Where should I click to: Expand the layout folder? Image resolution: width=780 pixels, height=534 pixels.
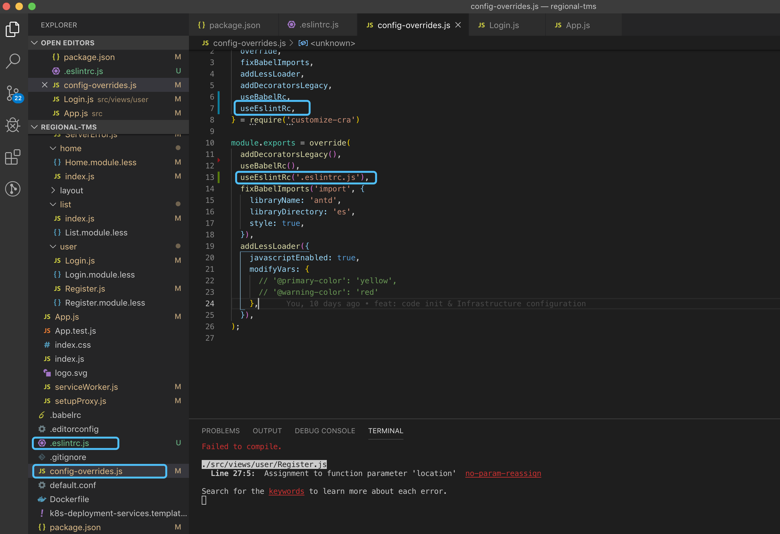tap(109, 190)
